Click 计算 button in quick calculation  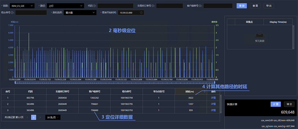pos(276,104)
